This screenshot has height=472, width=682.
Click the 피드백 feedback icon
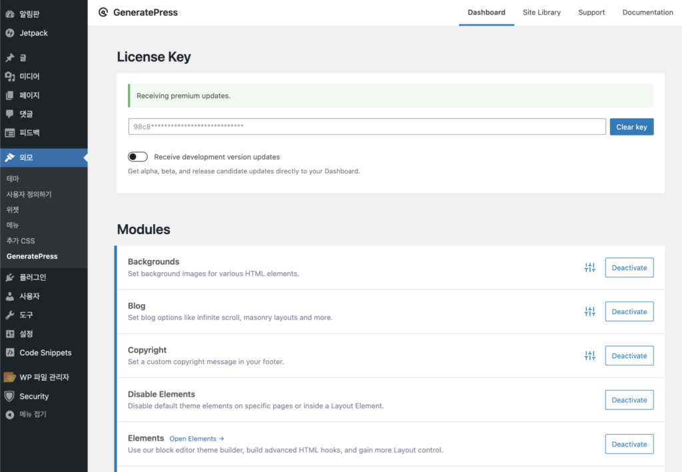coord(10,133)
